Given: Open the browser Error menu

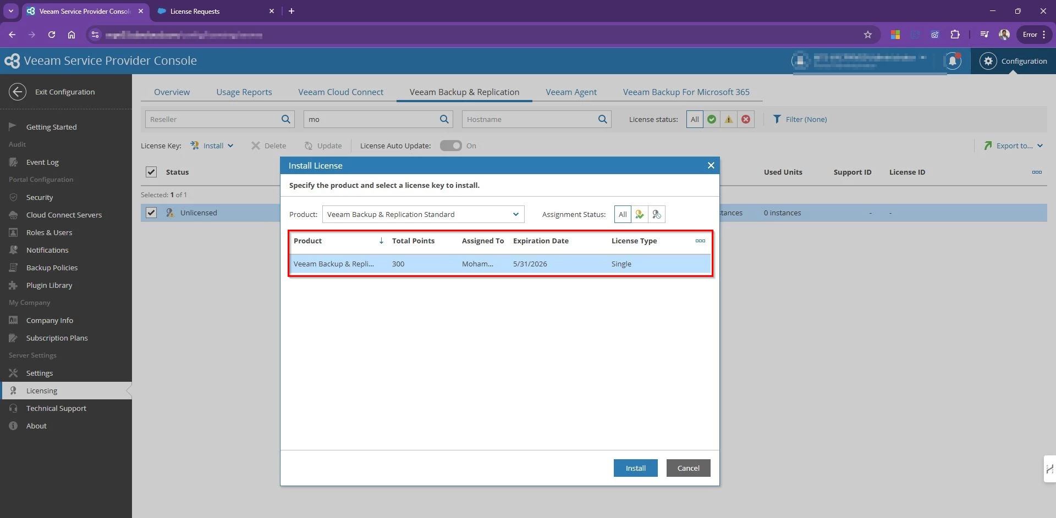Looking at the screenshot, I should click(1034, 35).
